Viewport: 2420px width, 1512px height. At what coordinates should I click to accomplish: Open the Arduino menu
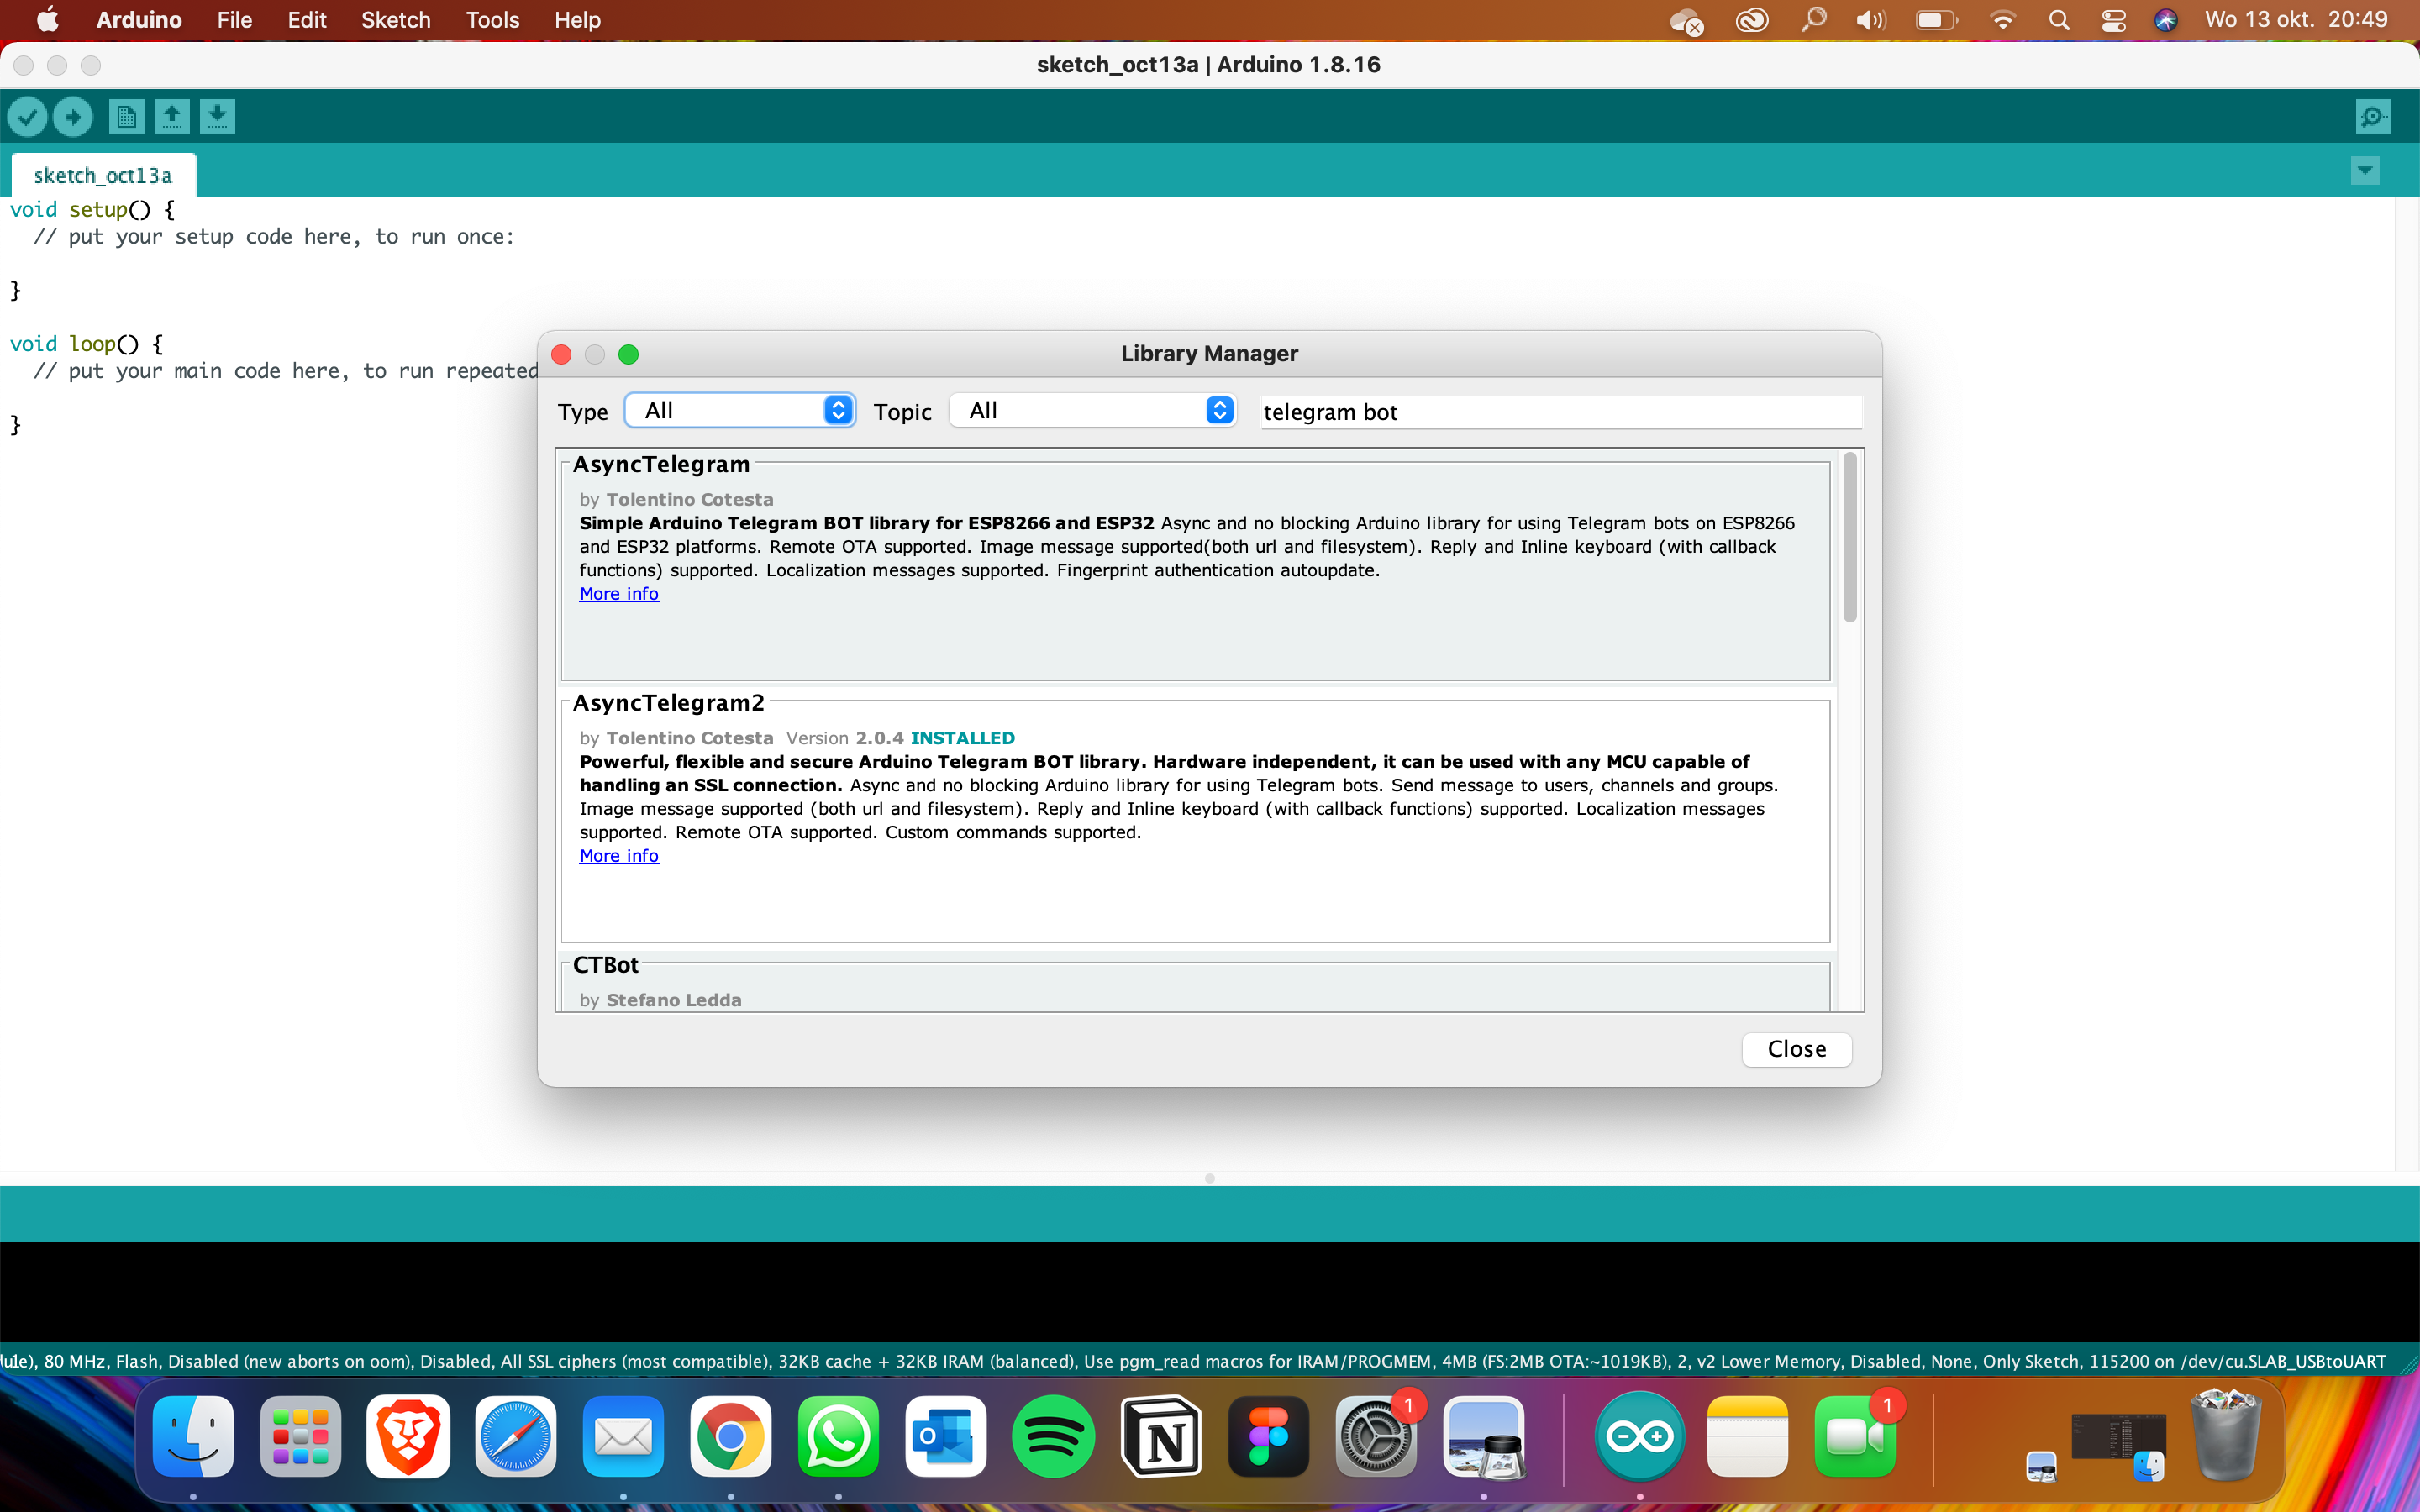point(139,20)
